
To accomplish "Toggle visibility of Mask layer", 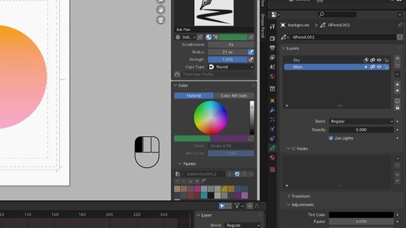I will pyautogui.click(x=379, y=67).
